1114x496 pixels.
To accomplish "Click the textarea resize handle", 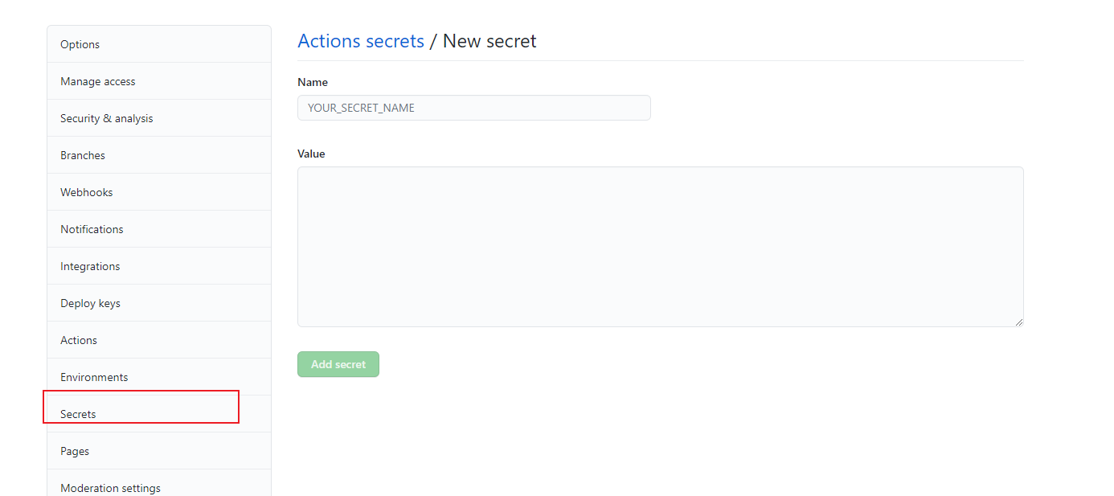I will tap(1019, 322).
